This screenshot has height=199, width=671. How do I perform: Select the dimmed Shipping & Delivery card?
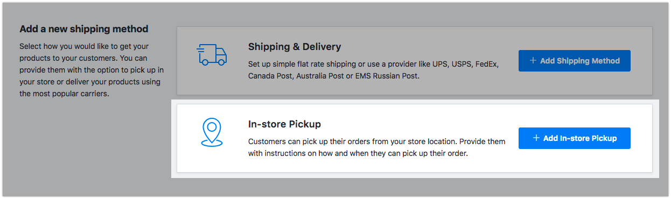(x=415, y=61)
